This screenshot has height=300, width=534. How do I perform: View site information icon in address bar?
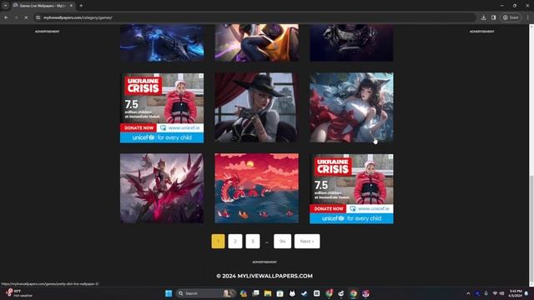pyautogui.click(x=38, y=17)
